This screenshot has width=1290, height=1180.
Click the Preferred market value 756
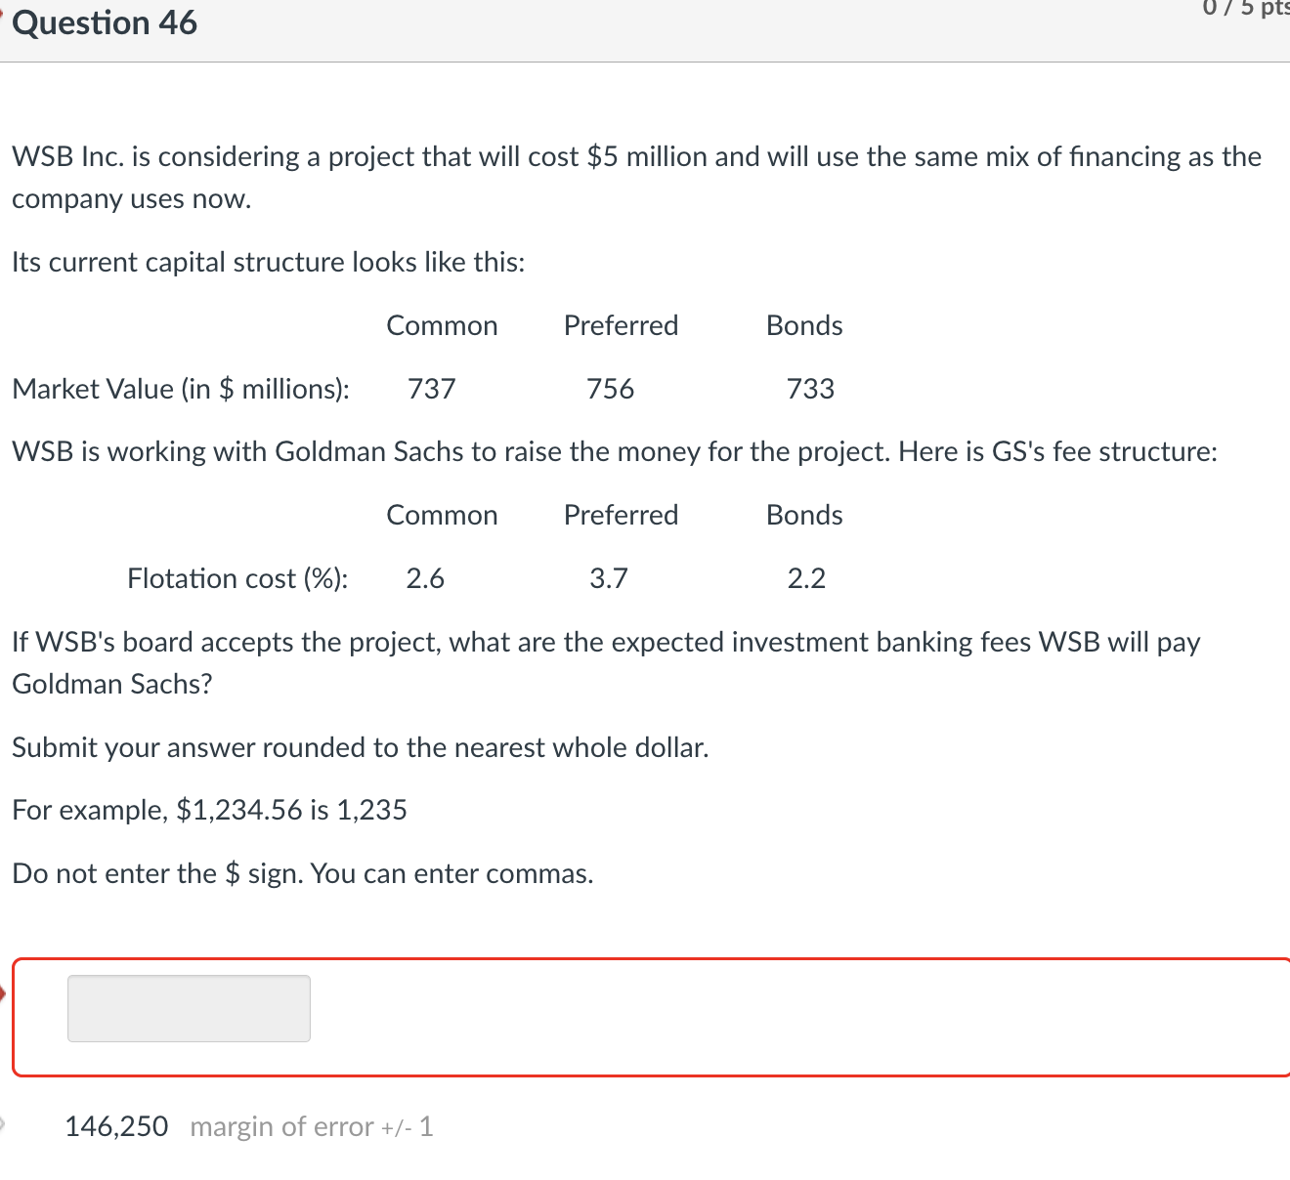click(610, 388)
